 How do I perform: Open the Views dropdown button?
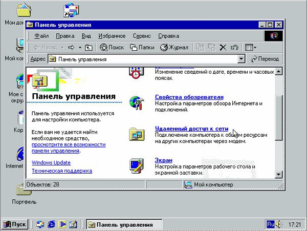click(251, 48)
